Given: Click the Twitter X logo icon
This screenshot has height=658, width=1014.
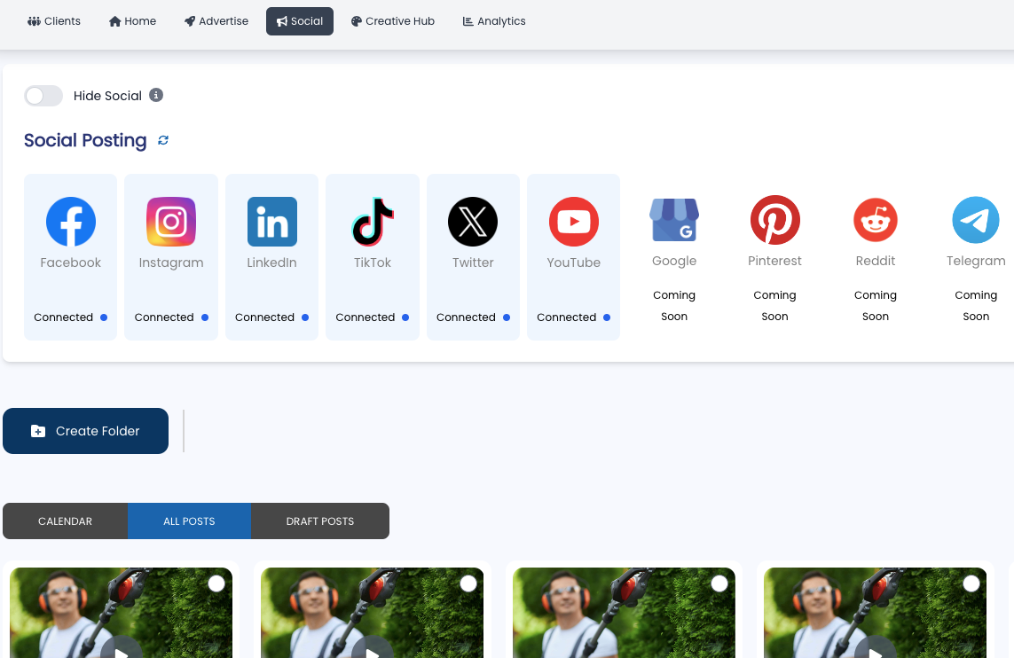Looking at the screenshot, I should [x=473, y=222].
